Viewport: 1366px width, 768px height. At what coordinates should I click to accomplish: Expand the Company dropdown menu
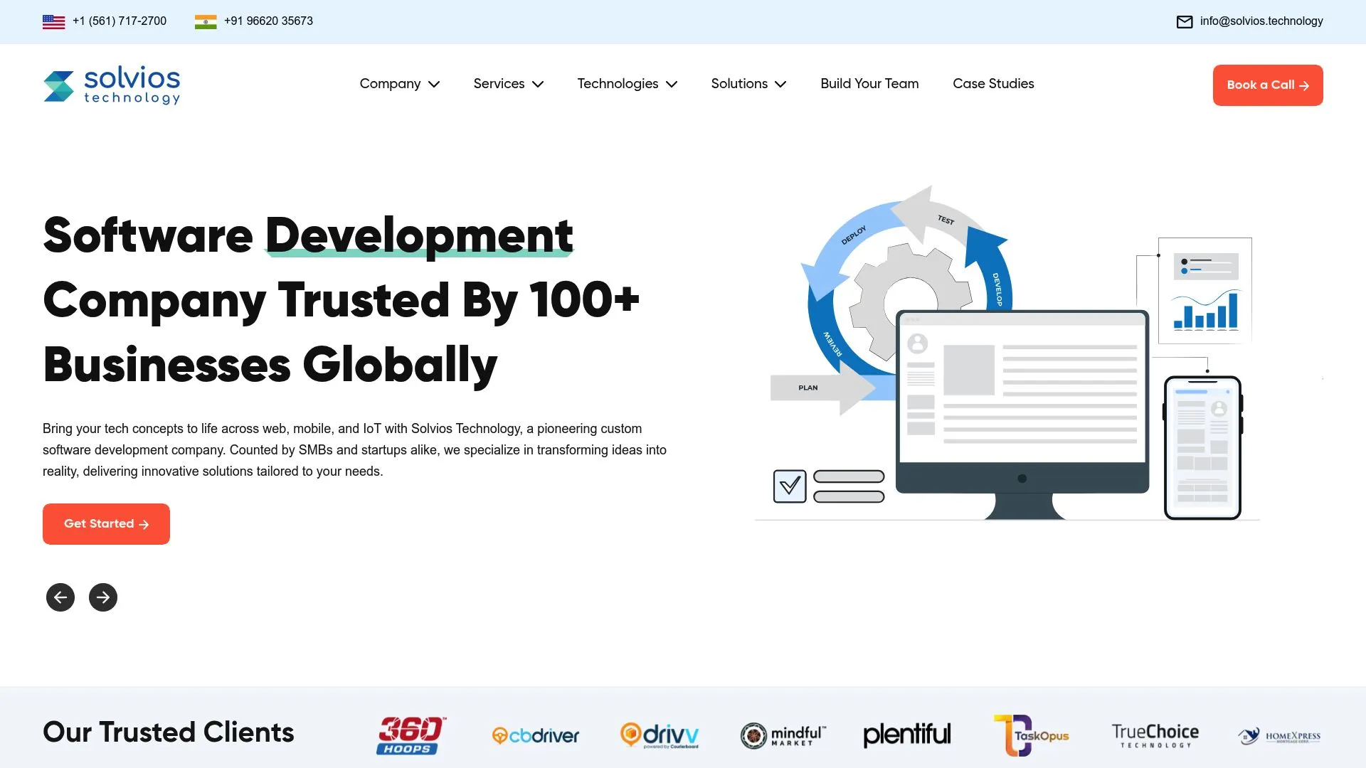click(x=399, y=84)
